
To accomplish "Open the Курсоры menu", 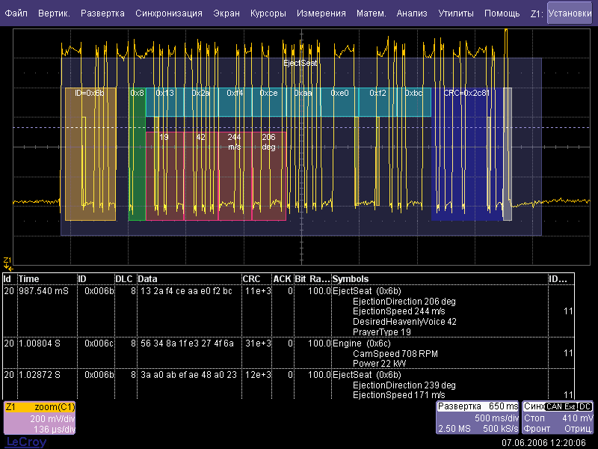I will 268,13.
